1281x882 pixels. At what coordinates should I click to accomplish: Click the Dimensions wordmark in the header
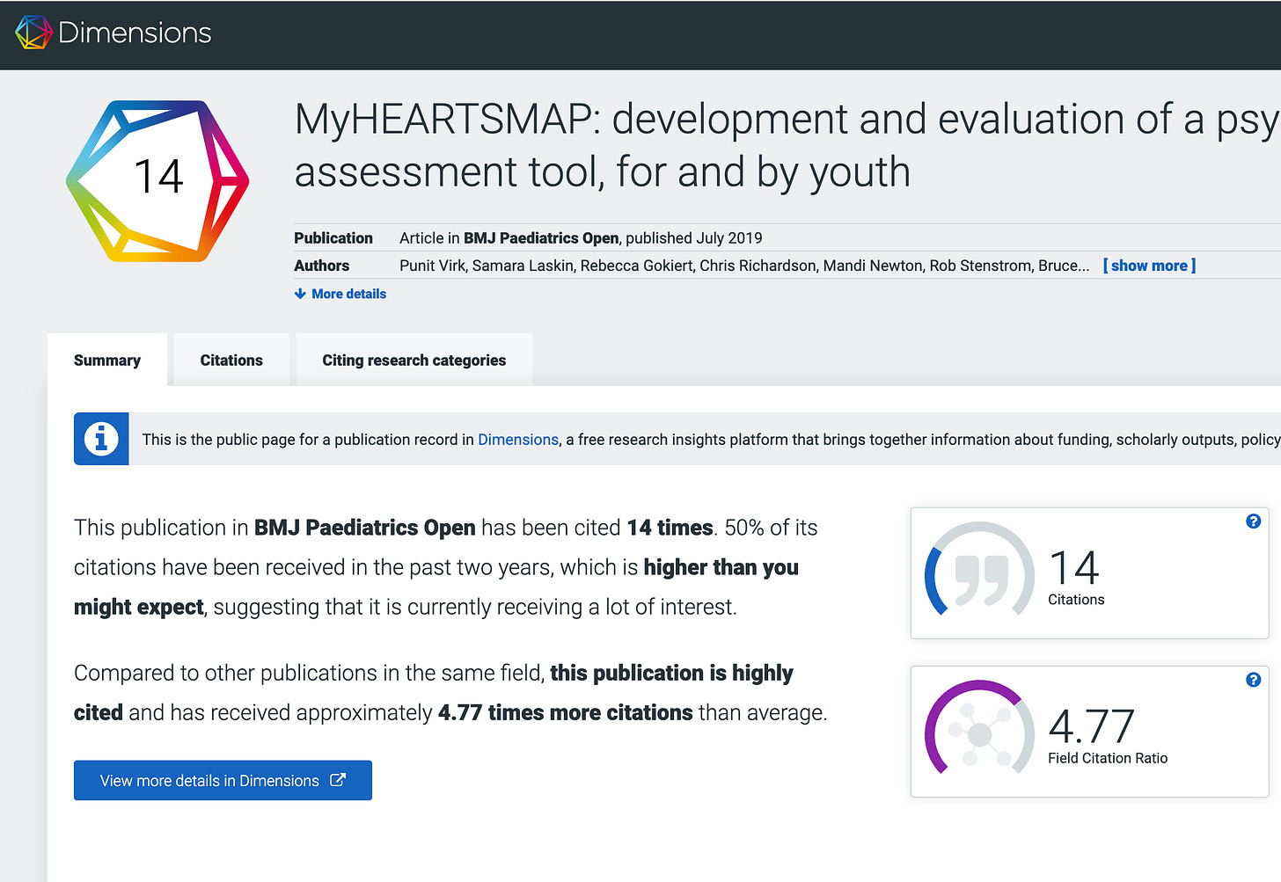coord(135,33)
